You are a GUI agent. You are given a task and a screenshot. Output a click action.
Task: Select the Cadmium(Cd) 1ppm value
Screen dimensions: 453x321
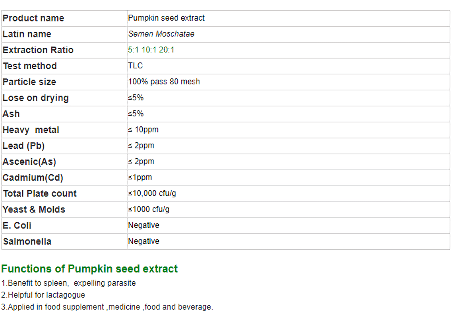pos(140,177)
